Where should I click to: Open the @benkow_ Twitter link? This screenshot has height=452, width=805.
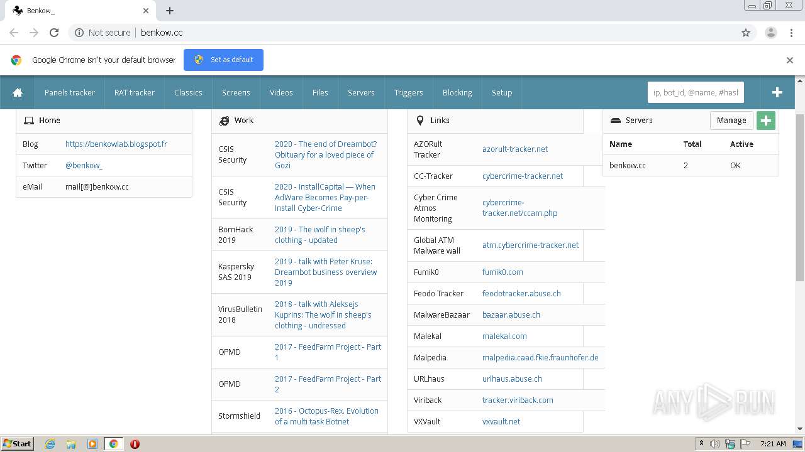click(84, 165)
